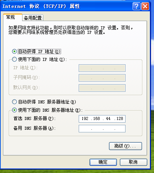This screenshot has height=173, width=154.
Task: Click the help question mark icon
Action: (136, 6)
